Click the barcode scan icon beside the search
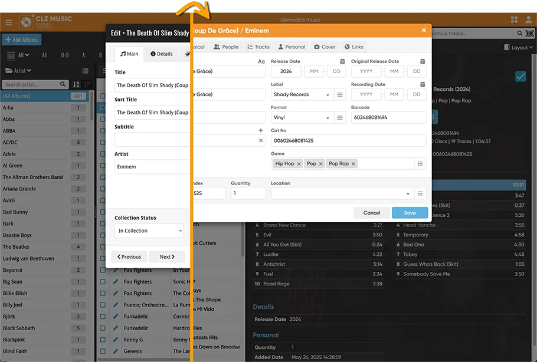Viewport: 537px width, 362px height. (529, 33)
